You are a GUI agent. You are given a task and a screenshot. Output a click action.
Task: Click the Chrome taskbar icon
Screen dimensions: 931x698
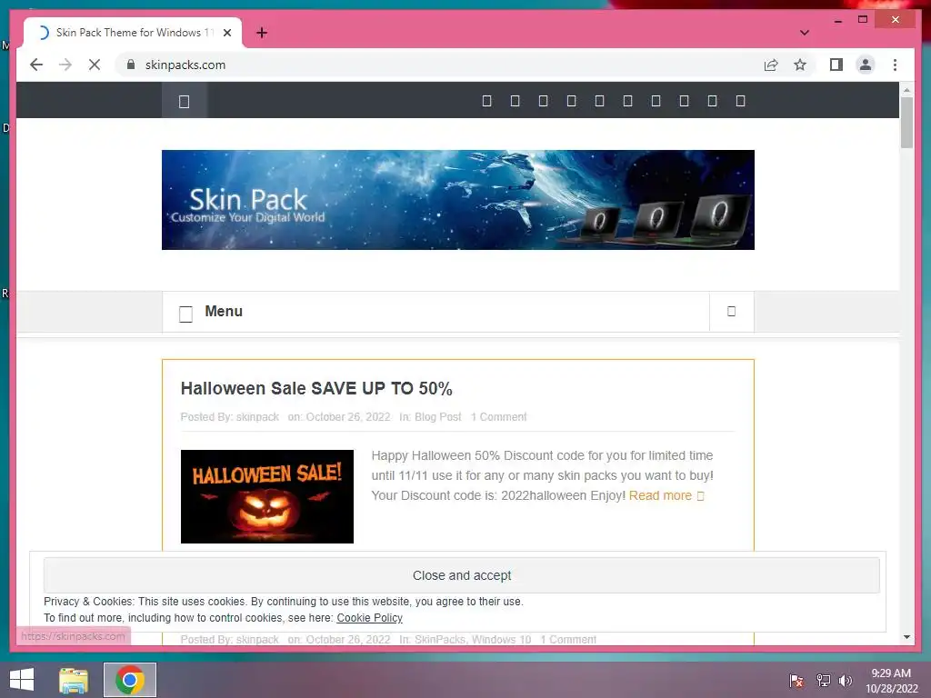click(130, 680)
